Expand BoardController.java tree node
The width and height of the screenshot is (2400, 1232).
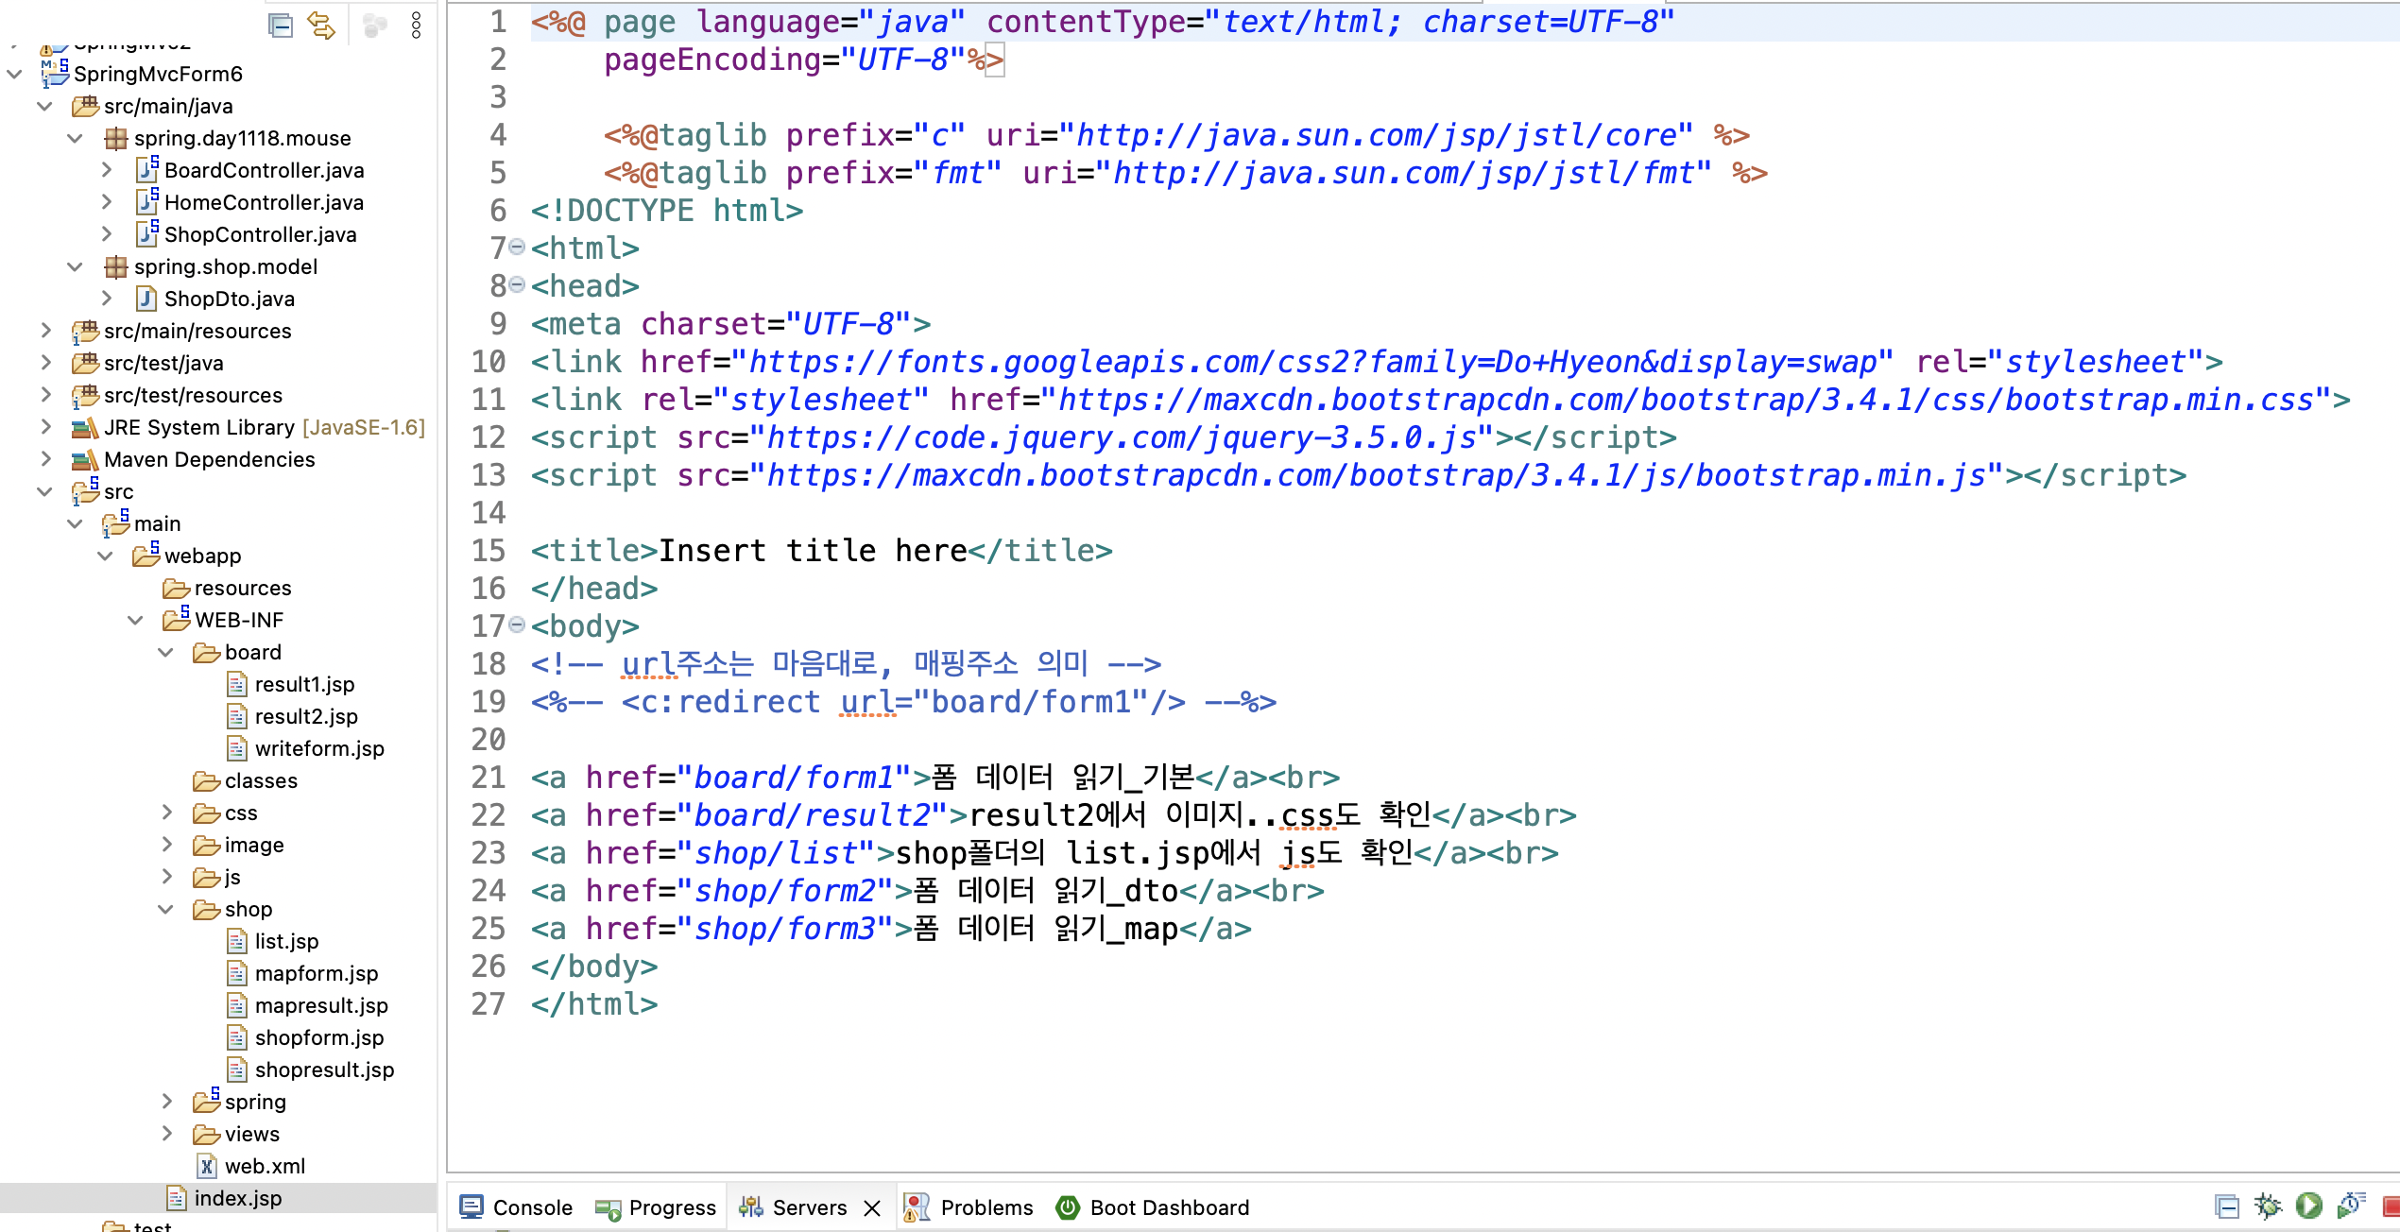pyautogui.click(x=107, y=170)
